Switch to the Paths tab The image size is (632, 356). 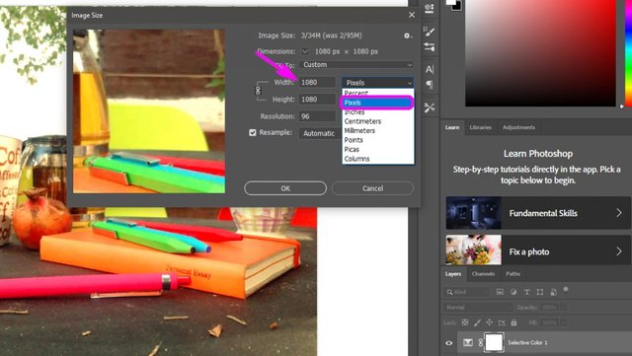513,274
